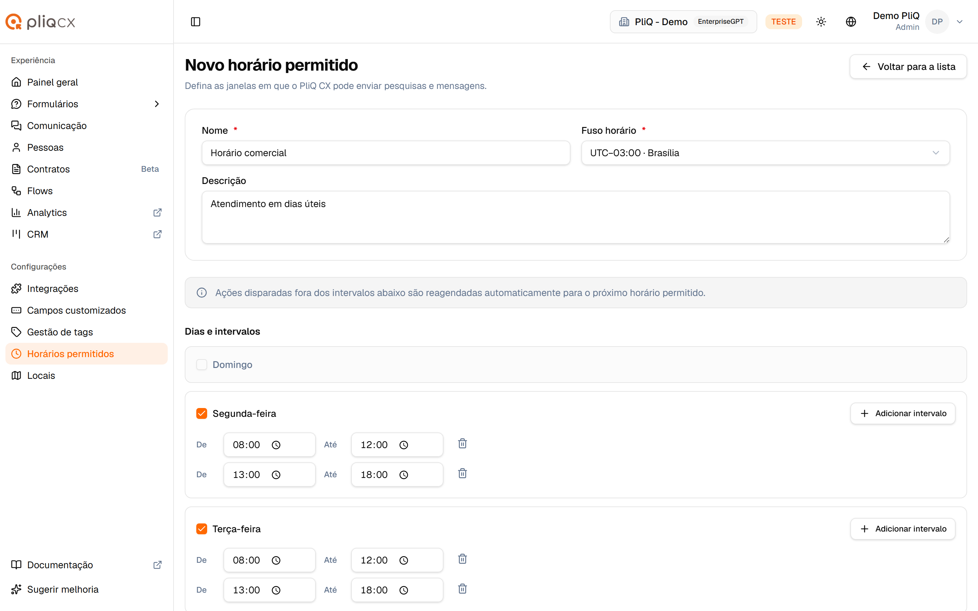Viewport: 978px width, 611px height.
Task: Expand the user account menu chevron
Action: (x=960, y=22)
